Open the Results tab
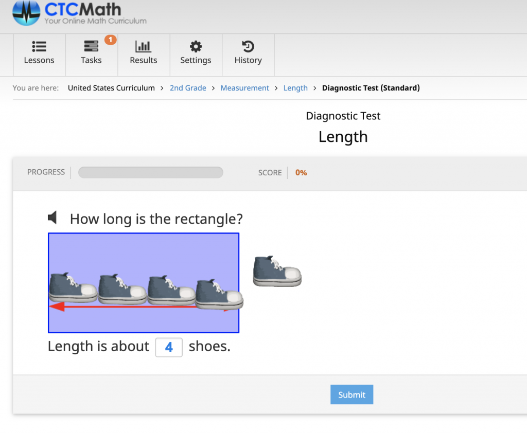527x434 pixels. click(x=144, y=55)
